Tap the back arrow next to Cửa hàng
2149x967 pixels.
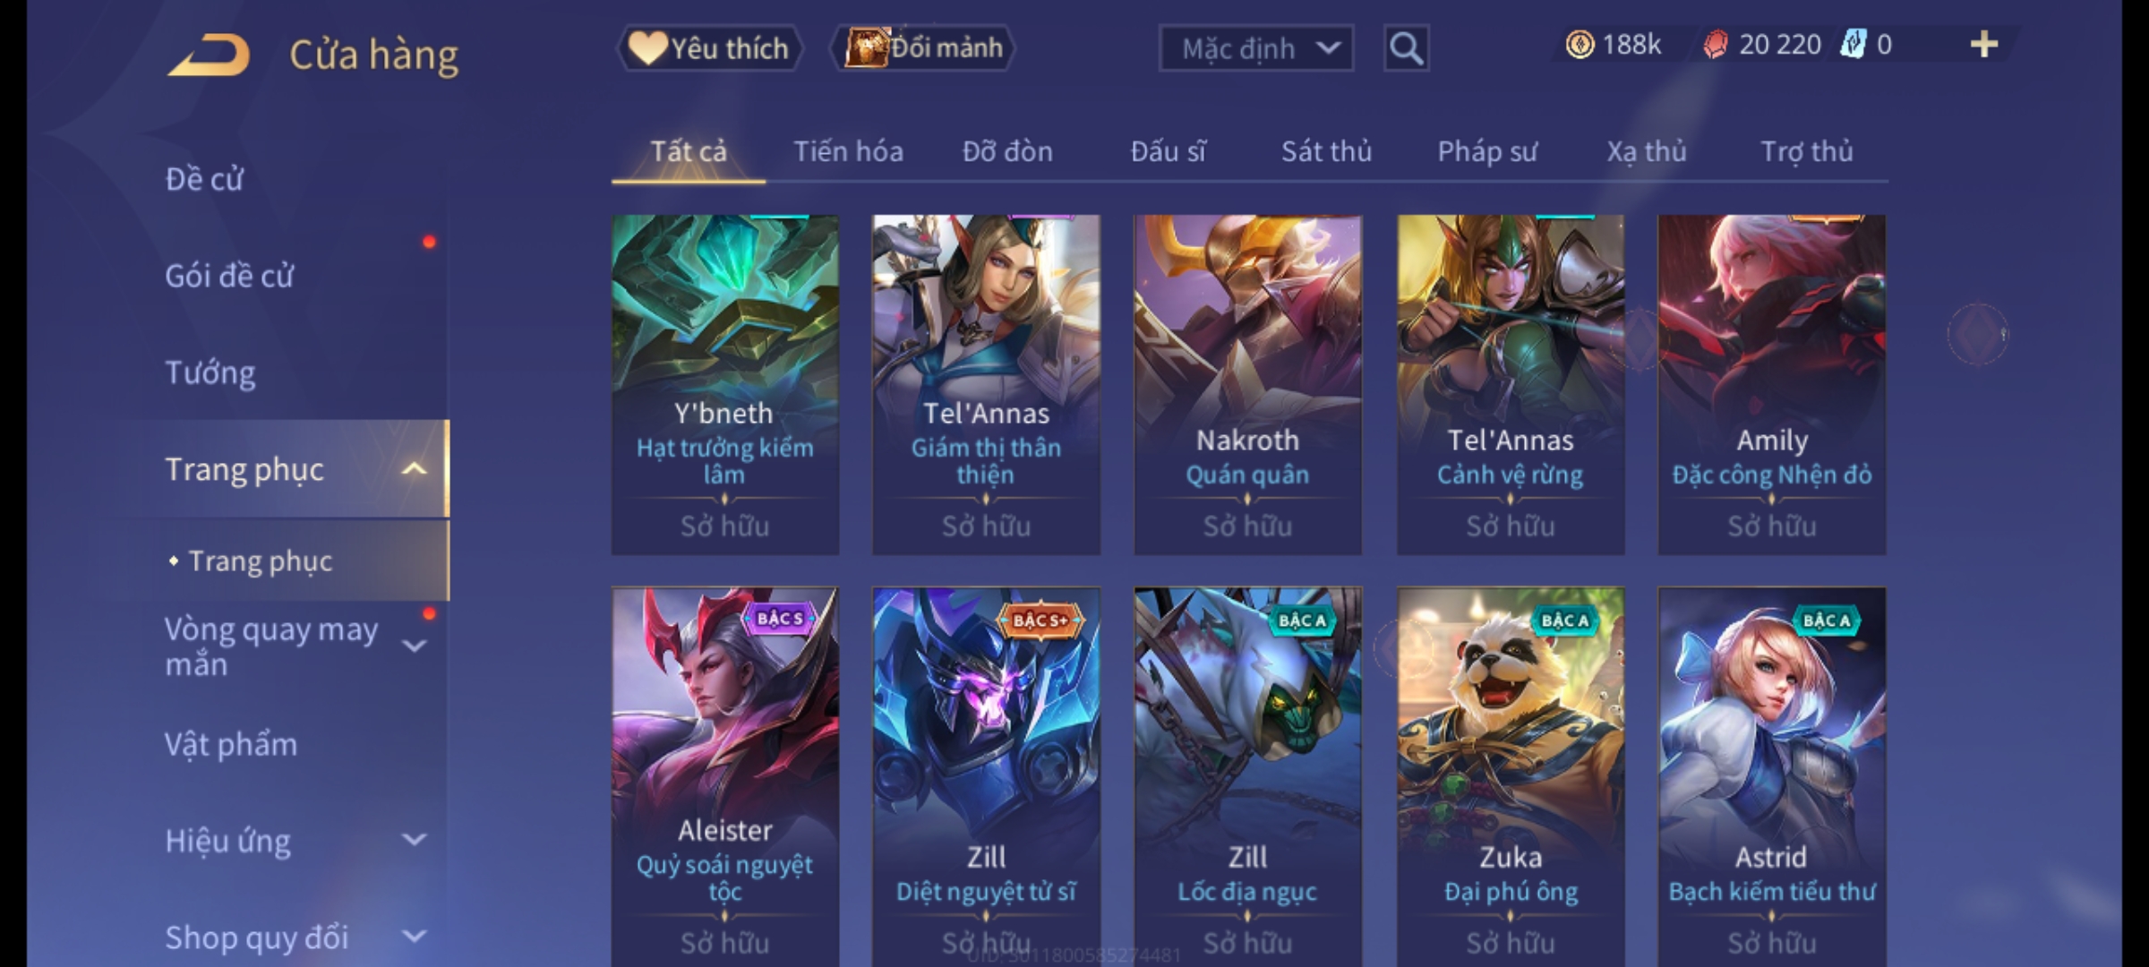[x=210, y=56]
